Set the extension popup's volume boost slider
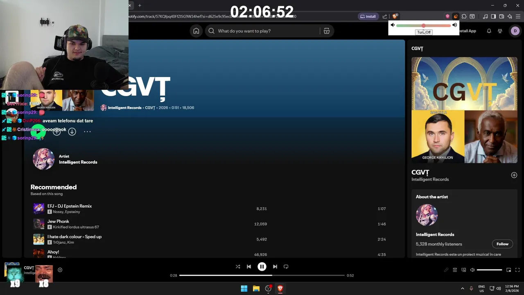 (423, 25)
